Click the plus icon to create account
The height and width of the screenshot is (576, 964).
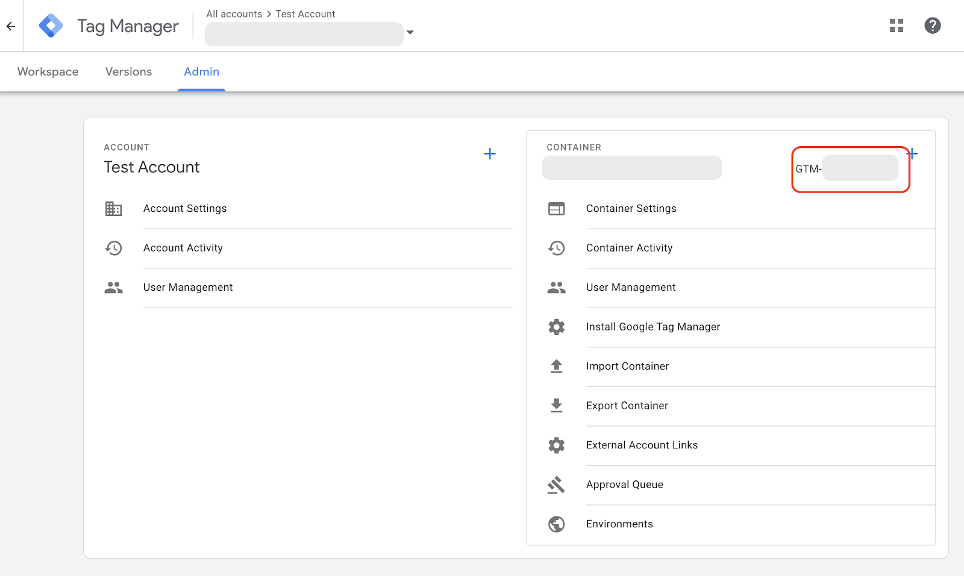coord(490,153)
